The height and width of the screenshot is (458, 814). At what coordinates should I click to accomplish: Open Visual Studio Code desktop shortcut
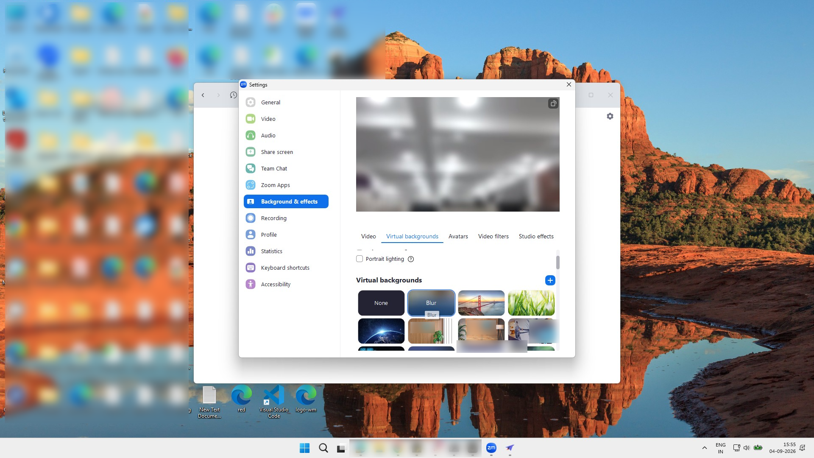tap(274, 402)
